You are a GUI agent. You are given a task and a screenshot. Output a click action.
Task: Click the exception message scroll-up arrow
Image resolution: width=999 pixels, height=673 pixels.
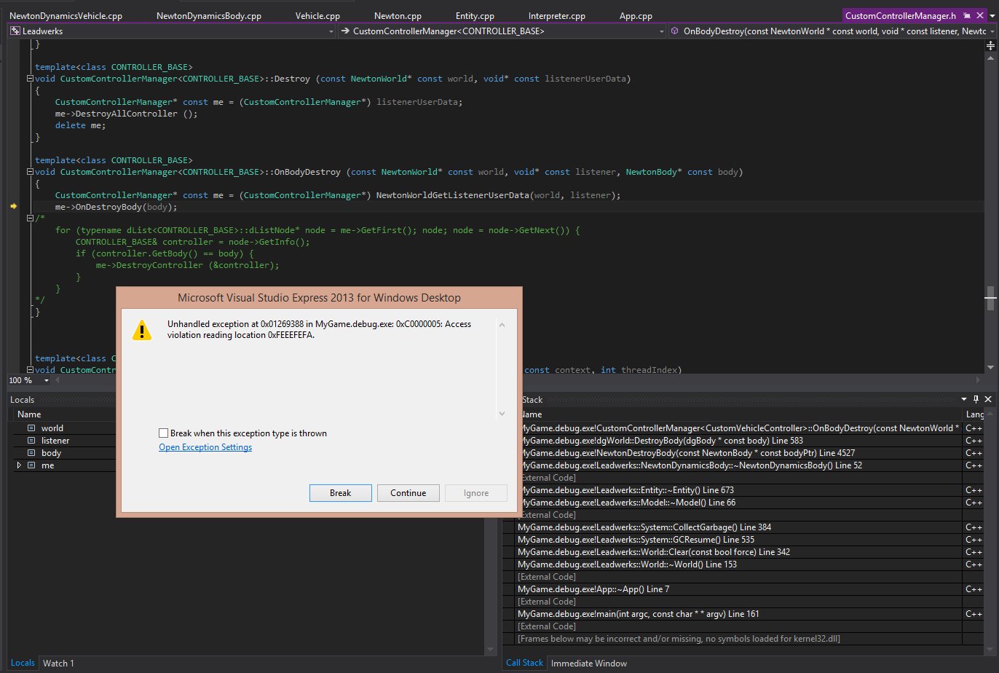[502, 324]
